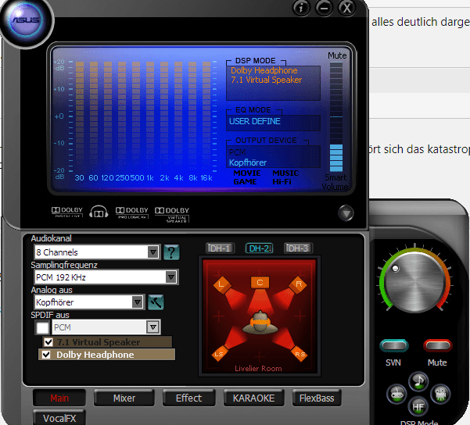Click the Mute label above volume bar
470x425 pixels.
[x=337, y=55]
